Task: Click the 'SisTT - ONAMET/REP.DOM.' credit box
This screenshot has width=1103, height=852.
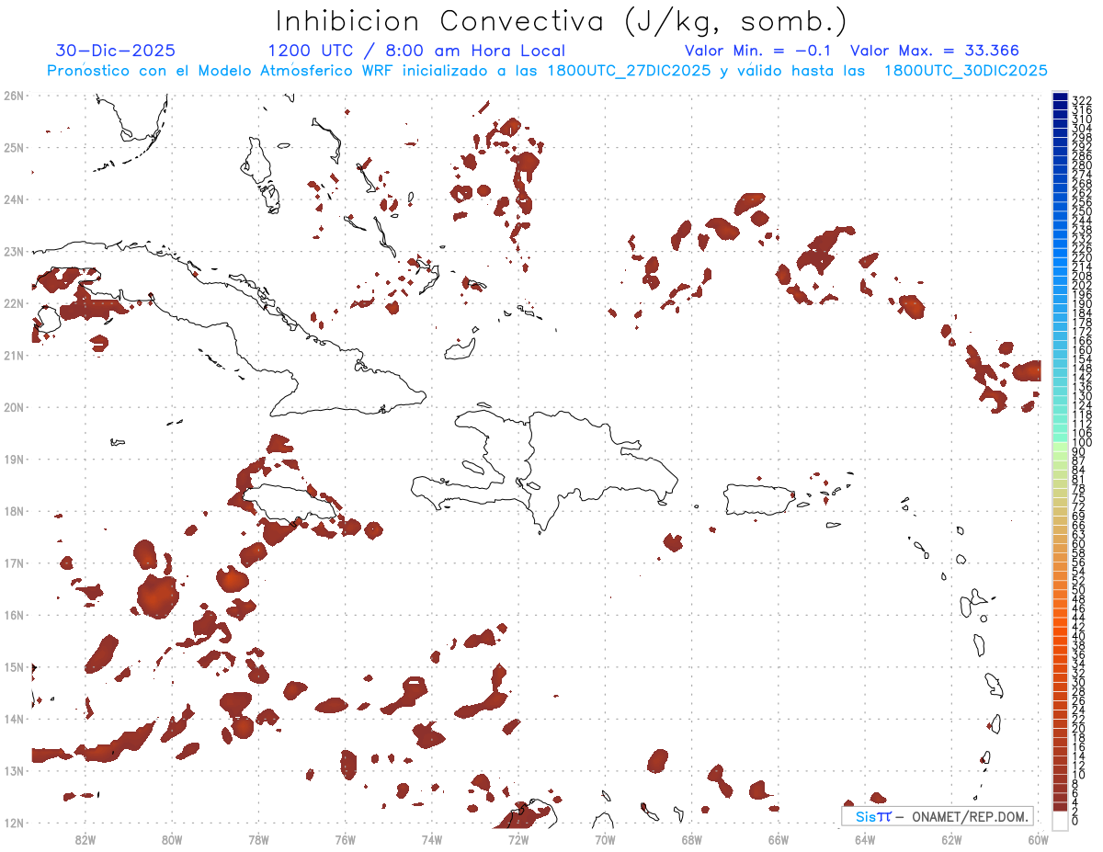Action: pyautogui.click(x=938, y=816)
